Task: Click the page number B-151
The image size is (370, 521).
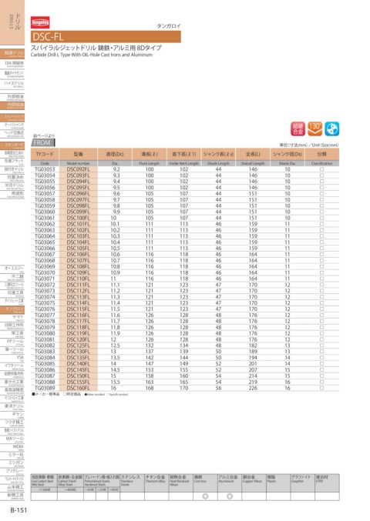Action: point(18,510)
